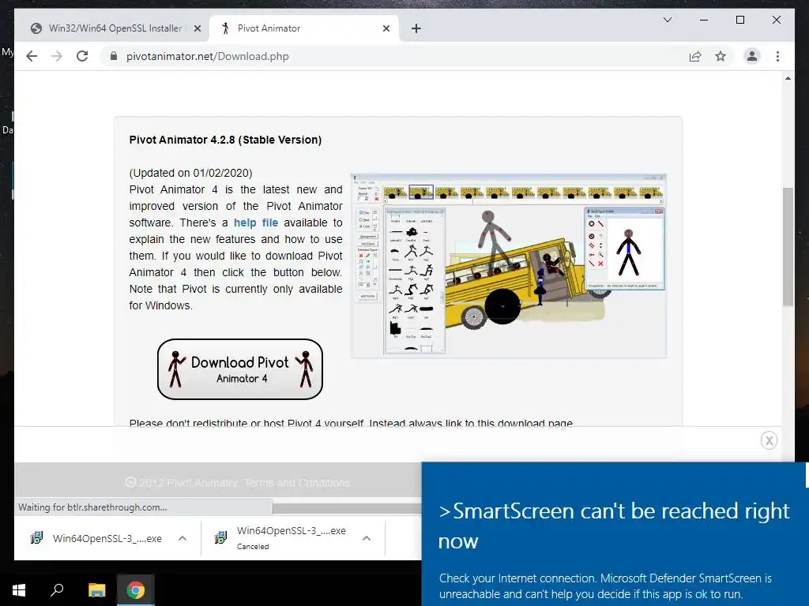The image size is (809, 606).
Task: Go back to the previous page
Action: pyautogui.click(x=32, y=56)
